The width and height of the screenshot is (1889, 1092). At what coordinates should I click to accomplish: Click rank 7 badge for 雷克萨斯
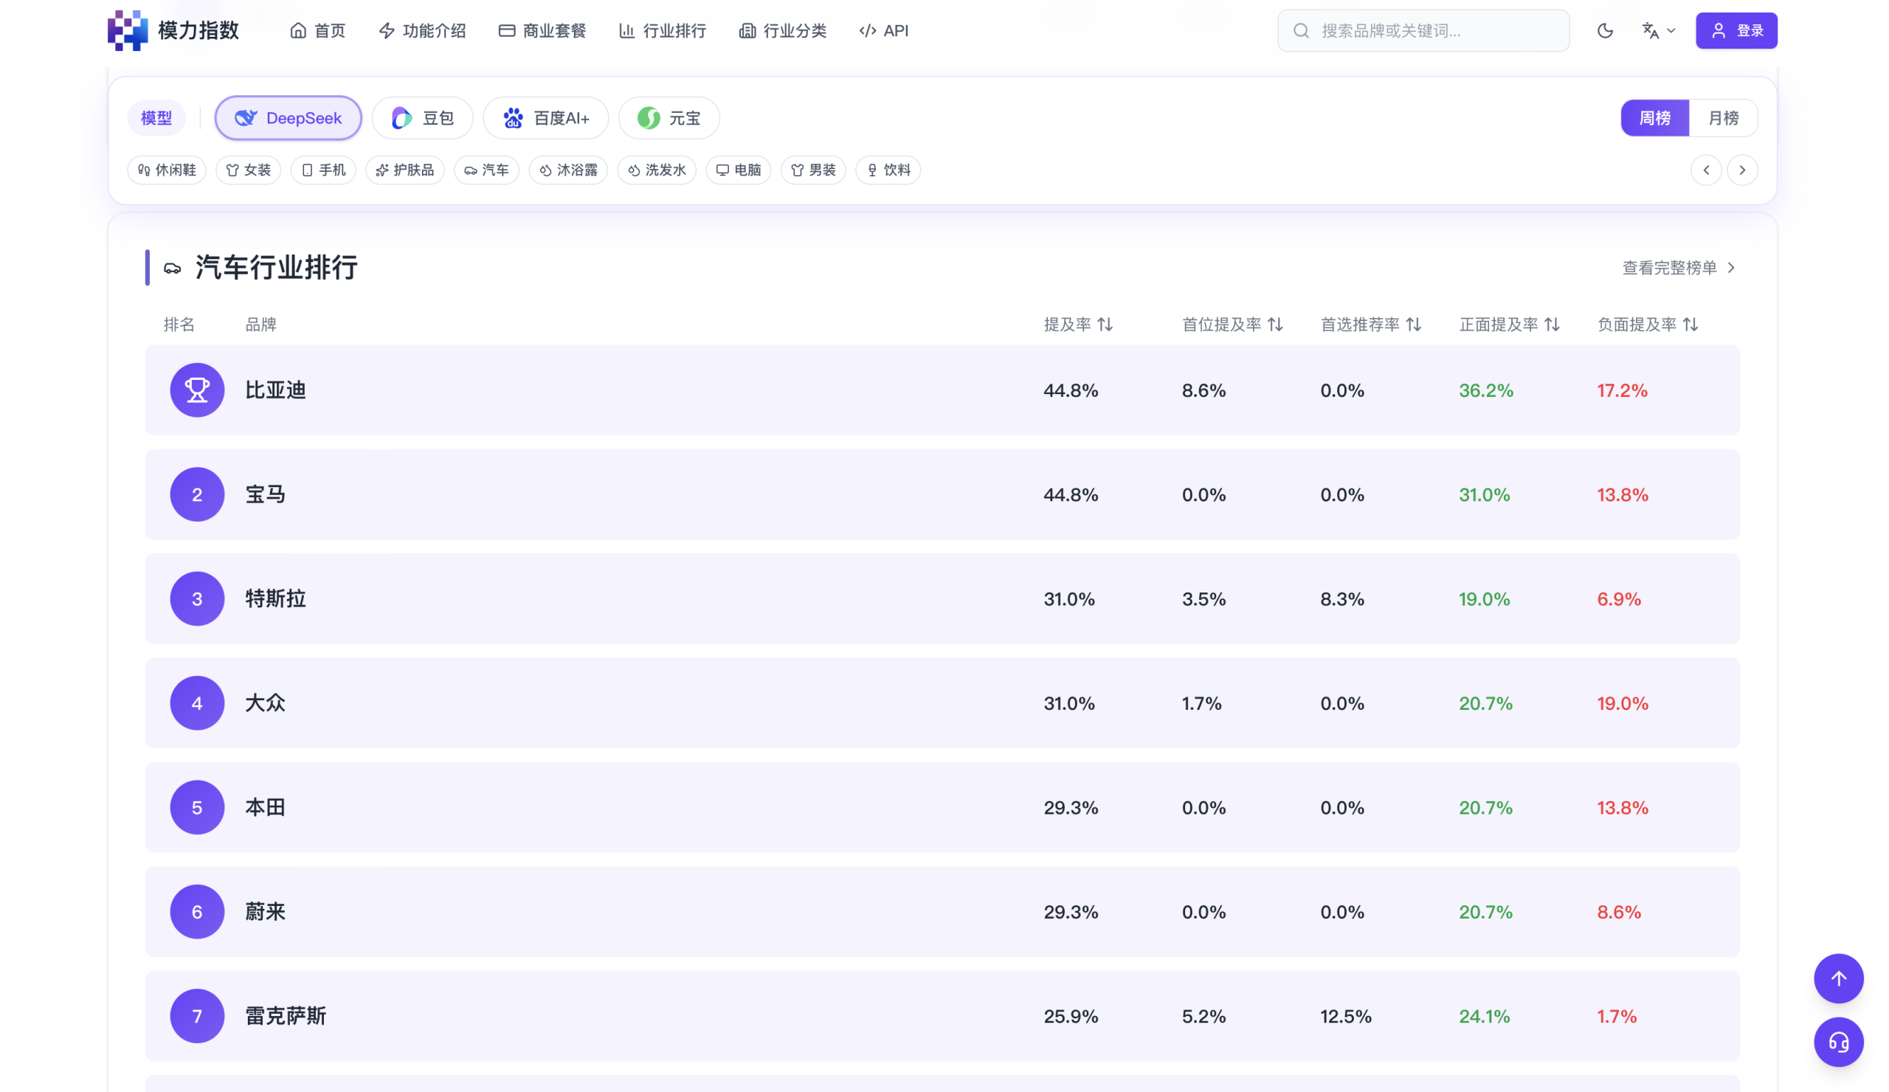click(197, 1015)
